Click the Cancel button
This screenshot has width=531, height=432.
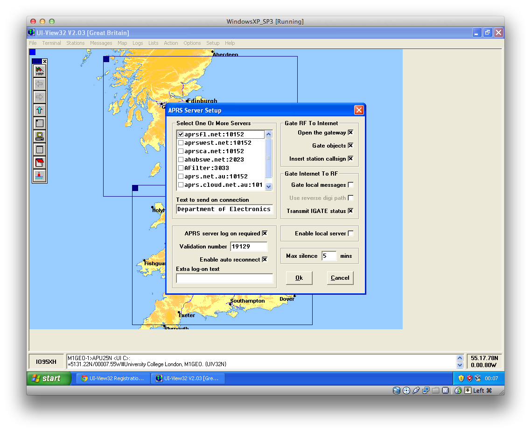point(340,278)
